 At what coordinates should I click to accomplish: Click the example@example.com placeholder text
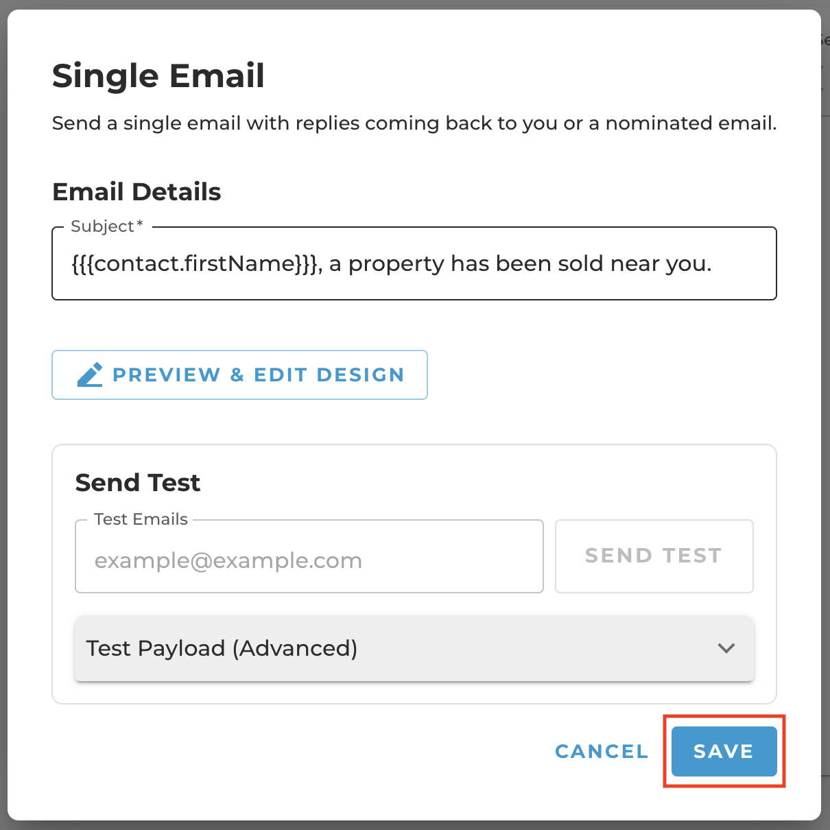point(228,560)
